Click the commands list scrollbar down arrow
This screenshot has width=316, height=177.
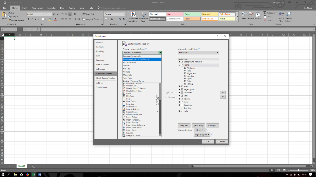(160, 135)
